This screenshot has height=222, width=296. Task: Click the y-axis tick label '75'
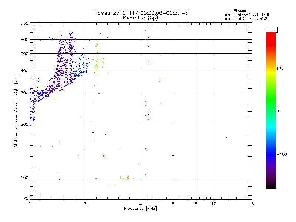[x=26, y=198]
